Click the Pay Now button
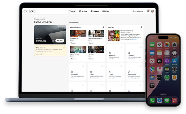186x114 pixels. 60,41
